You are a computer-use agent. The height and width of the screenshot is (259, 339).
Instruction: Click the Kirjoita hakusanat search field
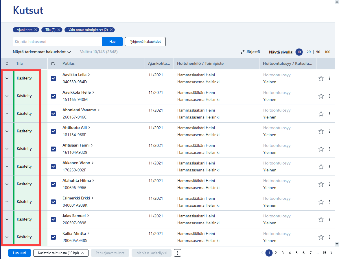(x=57, y=42)
